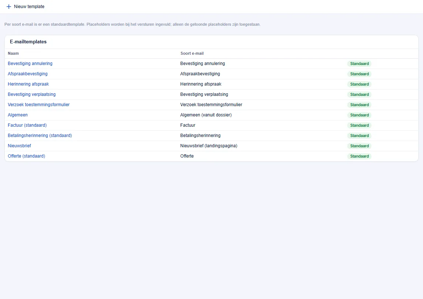Viewport: 423px width, 299px height.
Task: Select the Soort e-mail column header
Action: 192,53
